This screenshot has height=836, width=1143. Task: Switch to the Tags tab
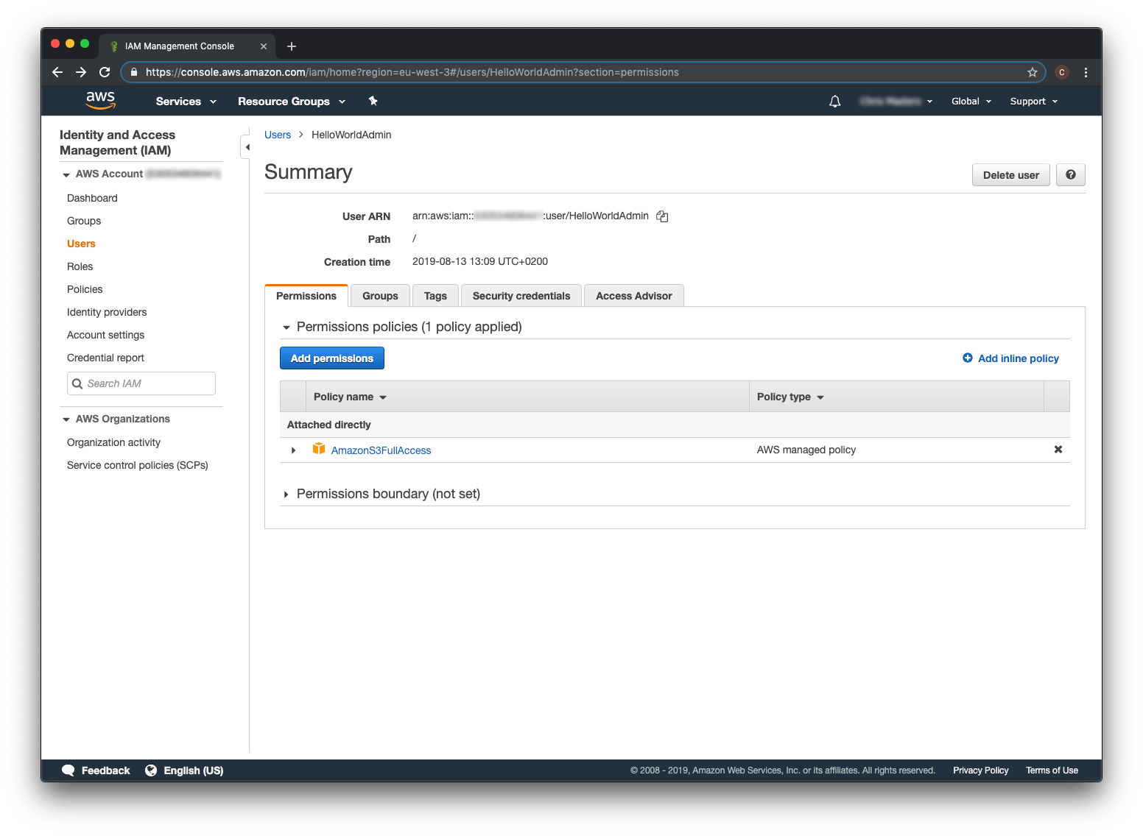tap(435, 296)
